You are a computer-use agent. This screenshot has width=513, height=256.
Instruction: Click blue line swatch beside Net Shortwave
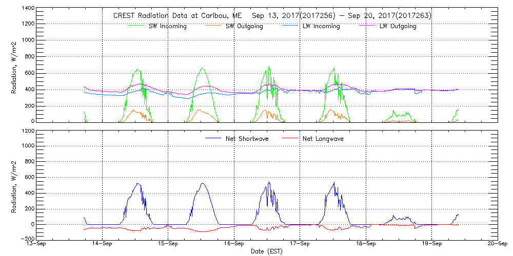(214, 138)
